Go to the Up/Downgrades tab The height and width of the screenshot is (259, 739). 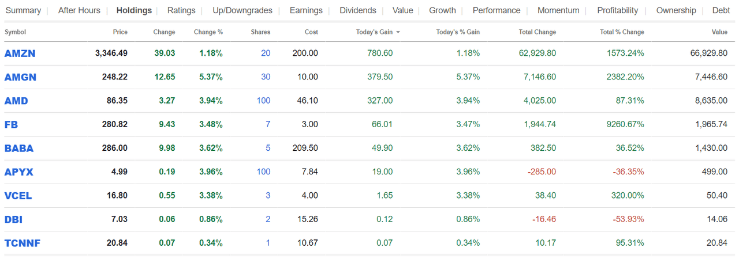click(x=242, y=10)
